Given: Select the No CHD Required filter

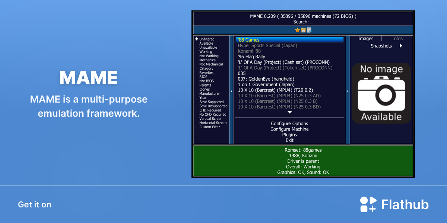Looking at the screenshot, I should pos(213,114).
